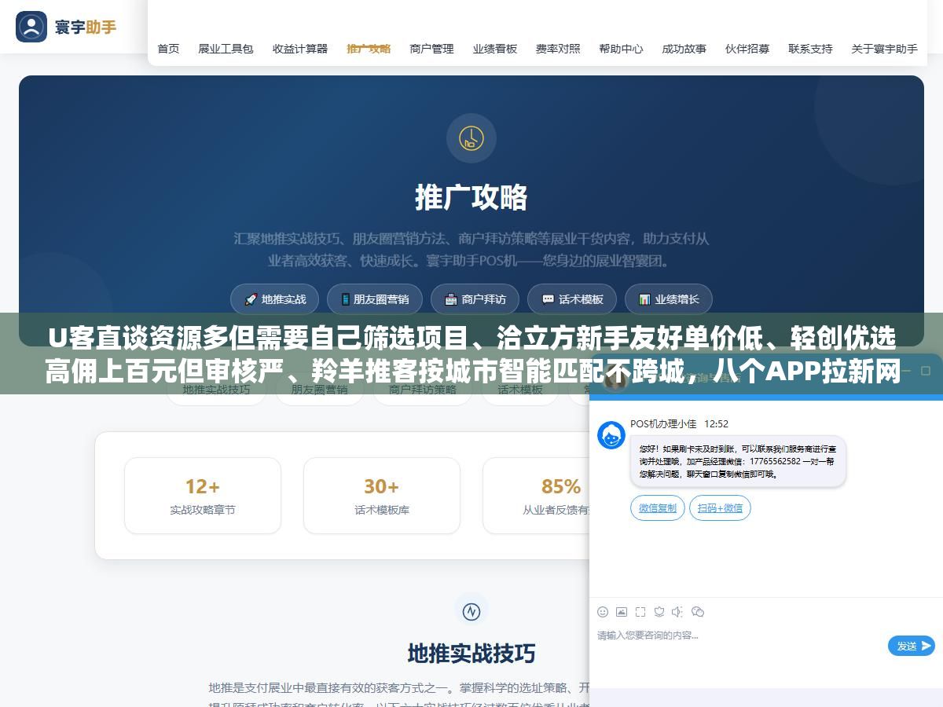Go to 帮助中心
The width and height of the screenshot is (943, 707).
pos(621,49)
